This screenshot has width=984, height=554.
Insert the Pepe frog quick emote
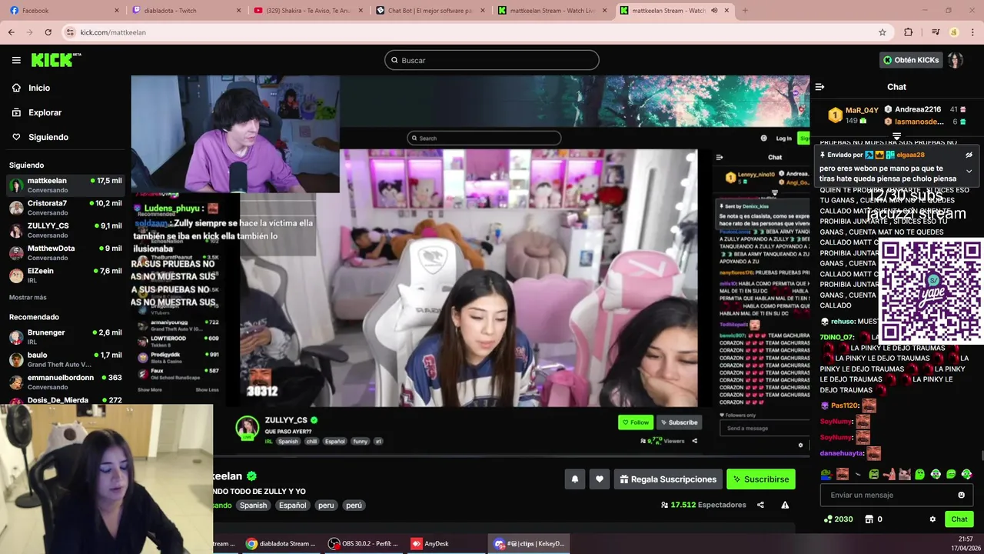coord(826,474)
